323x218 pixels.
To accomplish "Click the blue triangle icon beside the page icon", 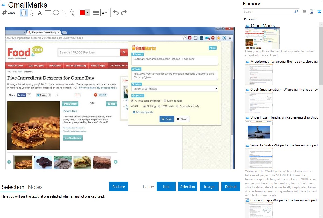I will [319, 12].
